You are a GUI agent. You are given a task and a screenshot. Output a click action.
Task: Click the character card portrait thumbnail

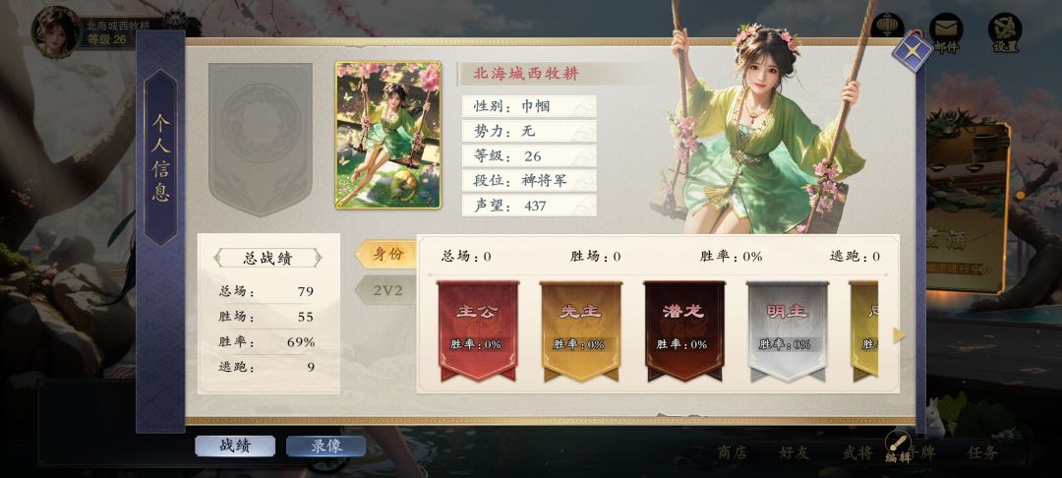(388, 136)
